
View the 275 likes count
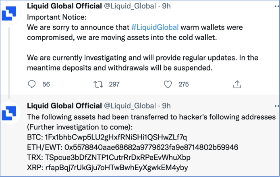pyautogui.click(x=184, y=84)
